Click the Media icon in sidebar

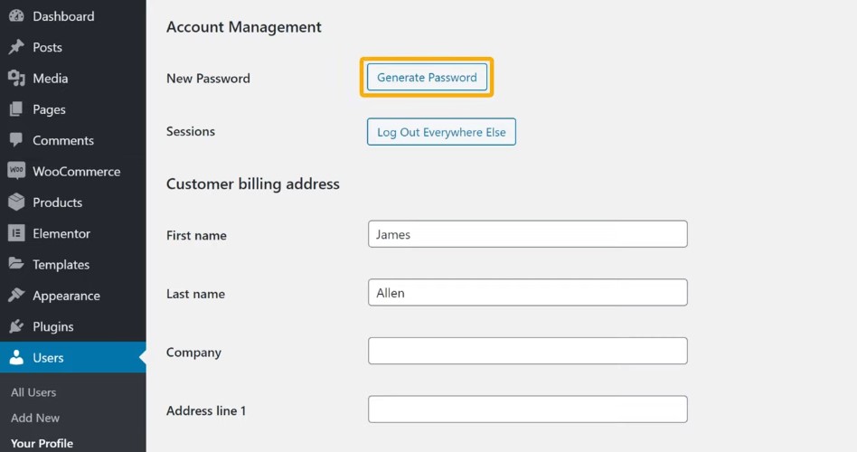(x=16, y=78)
